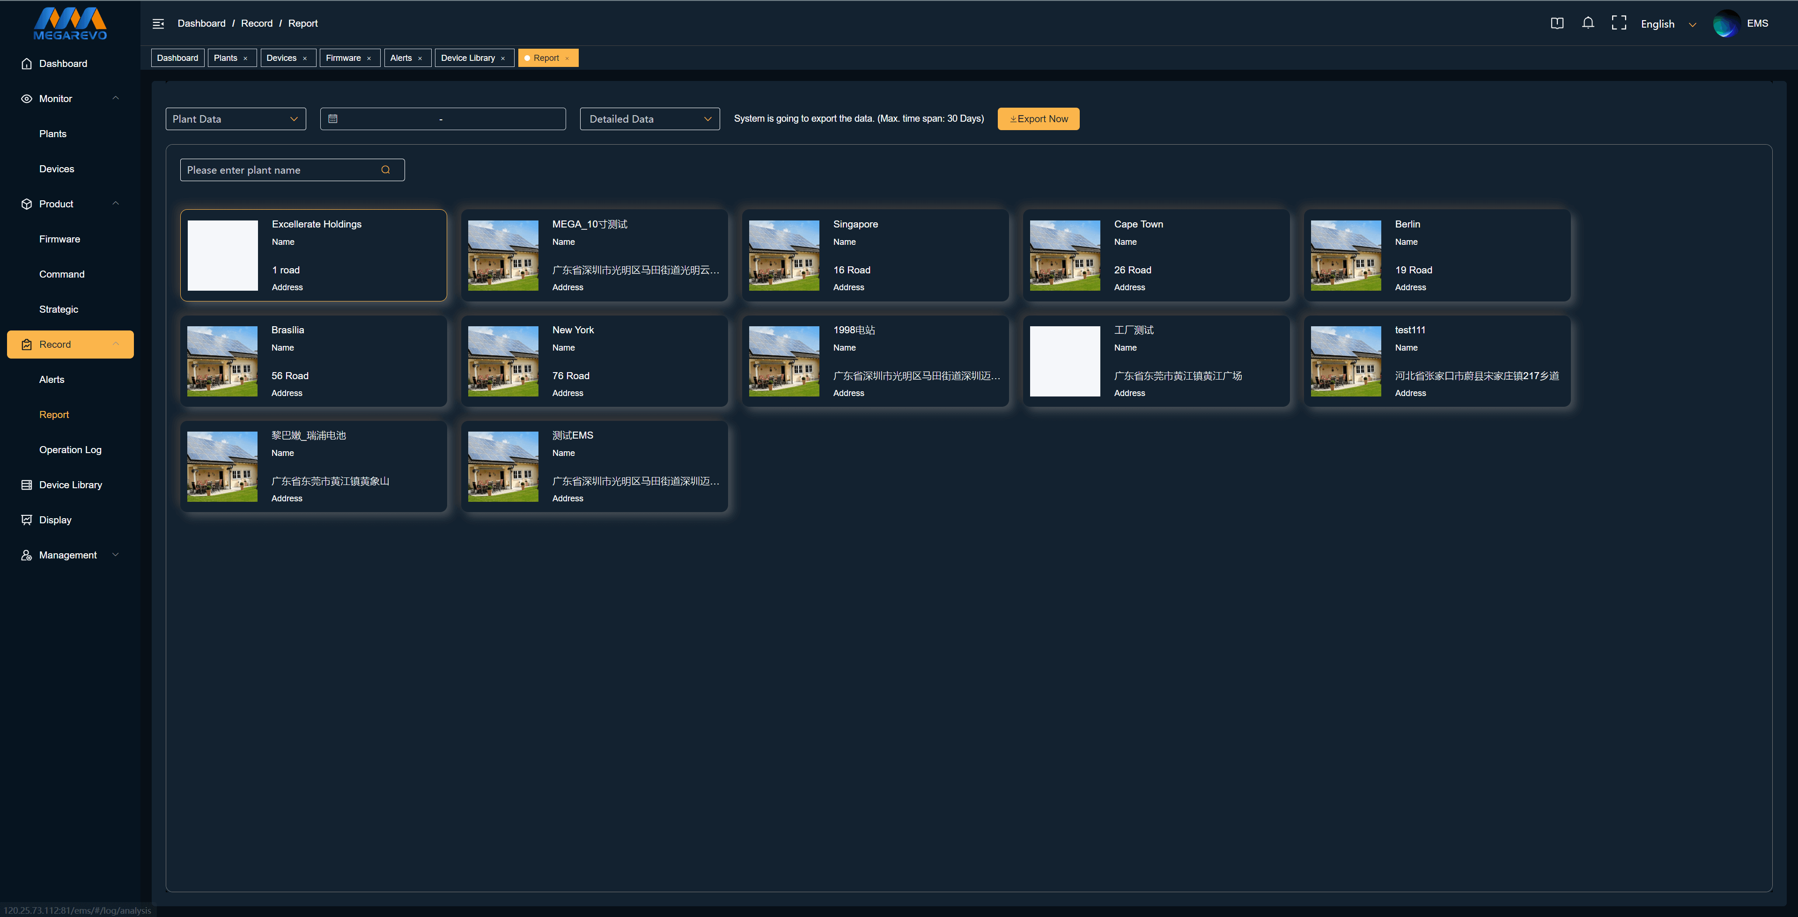Select the MEGA_10寸测试 plant thumbnail

pos(503,256)
